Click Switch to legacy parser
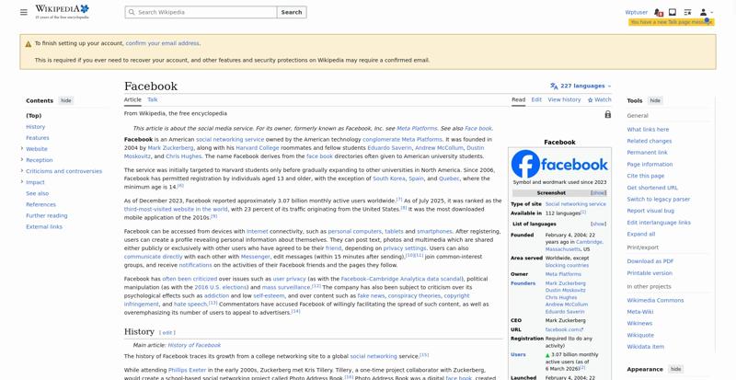The width and height of the screenshot is (736, 380). click(659, 199)
